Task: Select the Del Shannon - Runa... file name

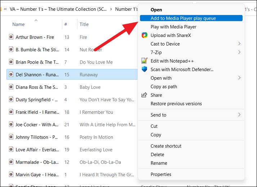Action: [37, 75]
